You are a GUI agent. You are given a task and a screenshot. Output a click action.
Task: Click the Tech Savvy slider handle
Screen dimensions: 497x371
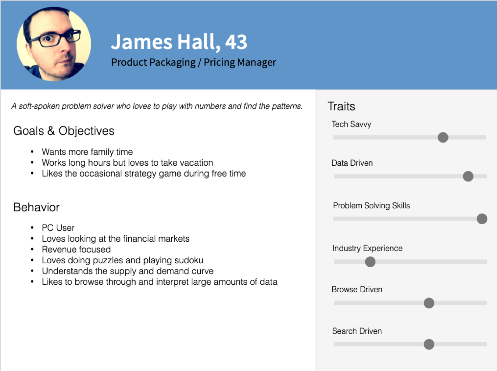click(443, 137)
